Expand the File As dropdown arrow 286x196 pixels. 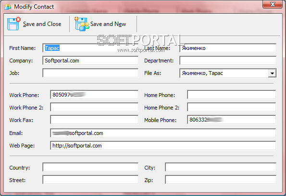point(272,73)
